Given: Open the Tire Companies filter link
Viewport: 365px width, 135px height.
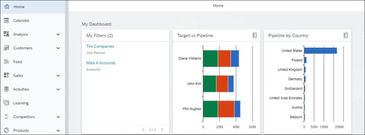Looking at the screenshot, I should click(x=100, y=46).
